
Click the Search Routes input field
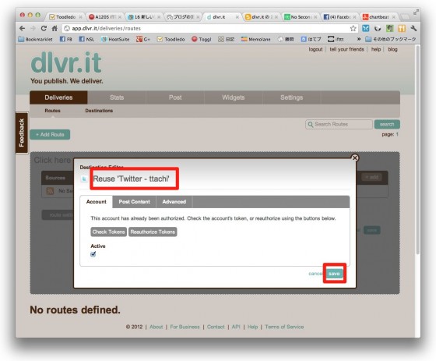point(339,124)
